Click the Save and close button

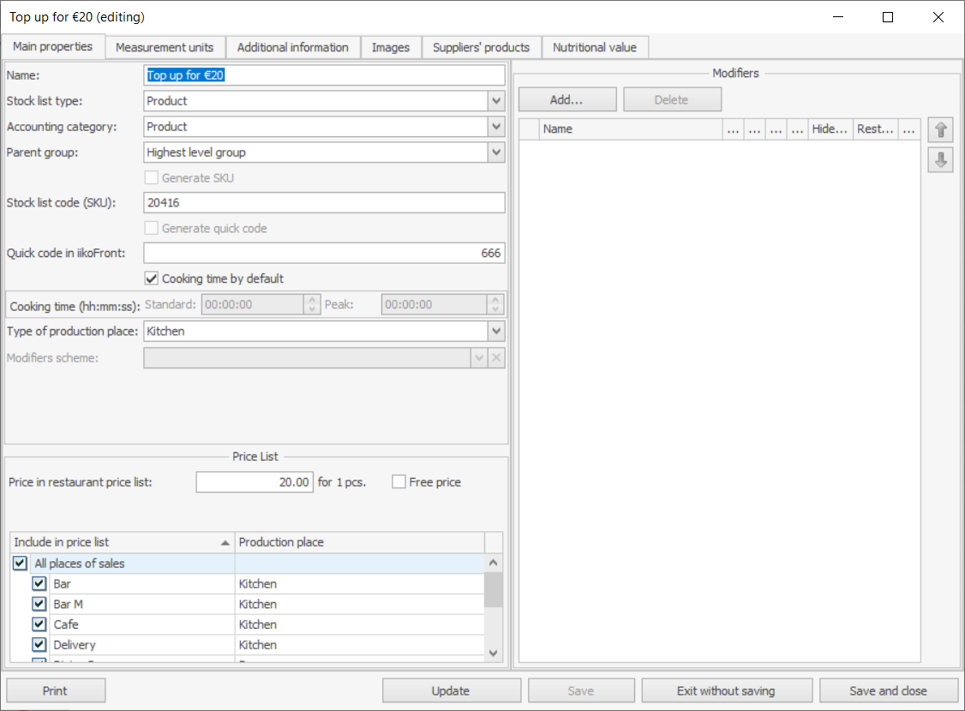coord(888,690)
